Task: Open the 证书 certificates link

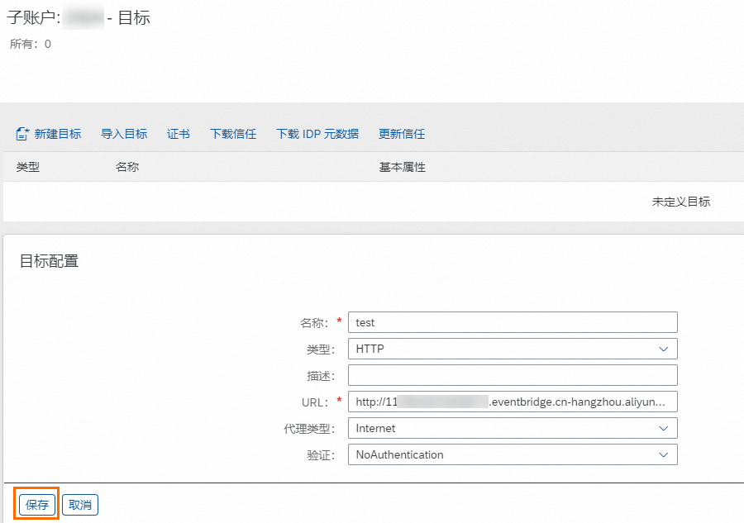Action: [x=179, y=134]
